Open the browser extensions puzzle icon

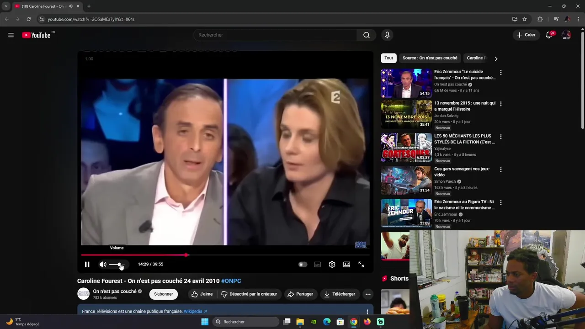pos(540,19)
